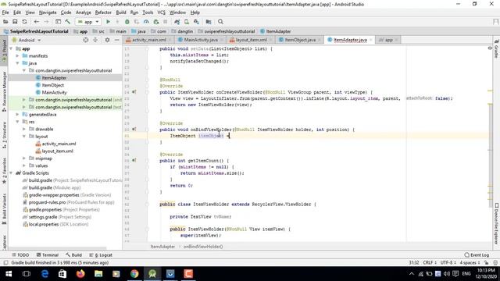This screenshot has width=500, height=281.
Task: Open the Navigate menu
Action: pyautogui.click(x=48, y=12)
